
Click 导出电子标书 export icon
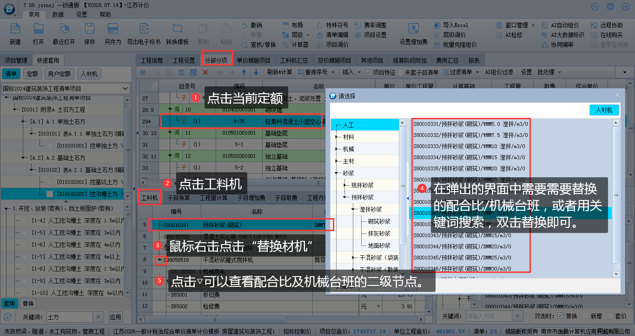tap(144, 28)
